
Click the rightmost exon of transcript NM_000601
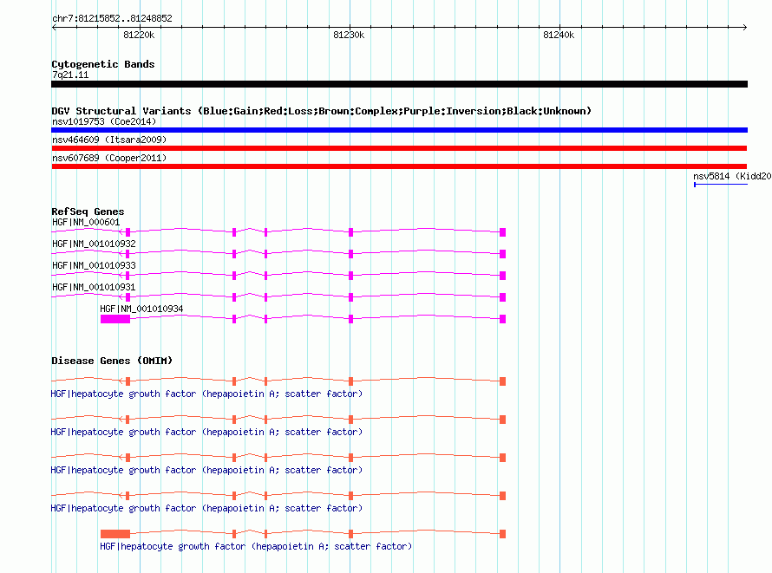pyautogui.click(x=503, y=232)
